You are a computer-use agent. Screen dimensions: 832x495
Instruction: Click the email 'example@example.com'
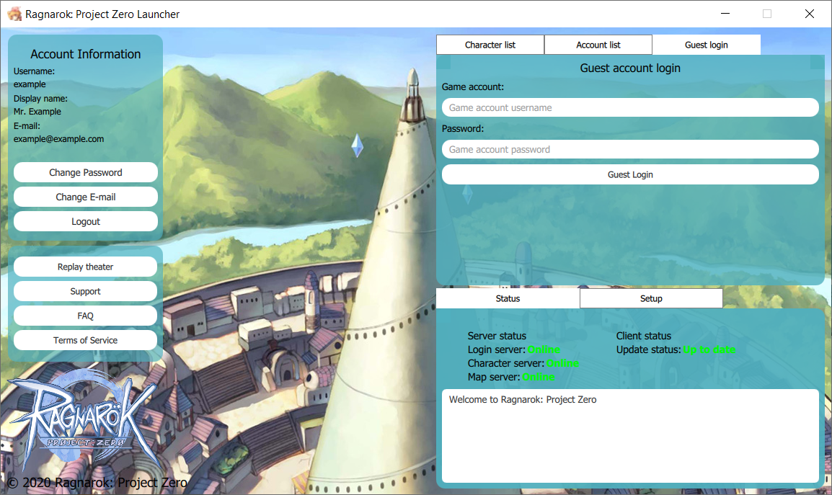[59, 138]
